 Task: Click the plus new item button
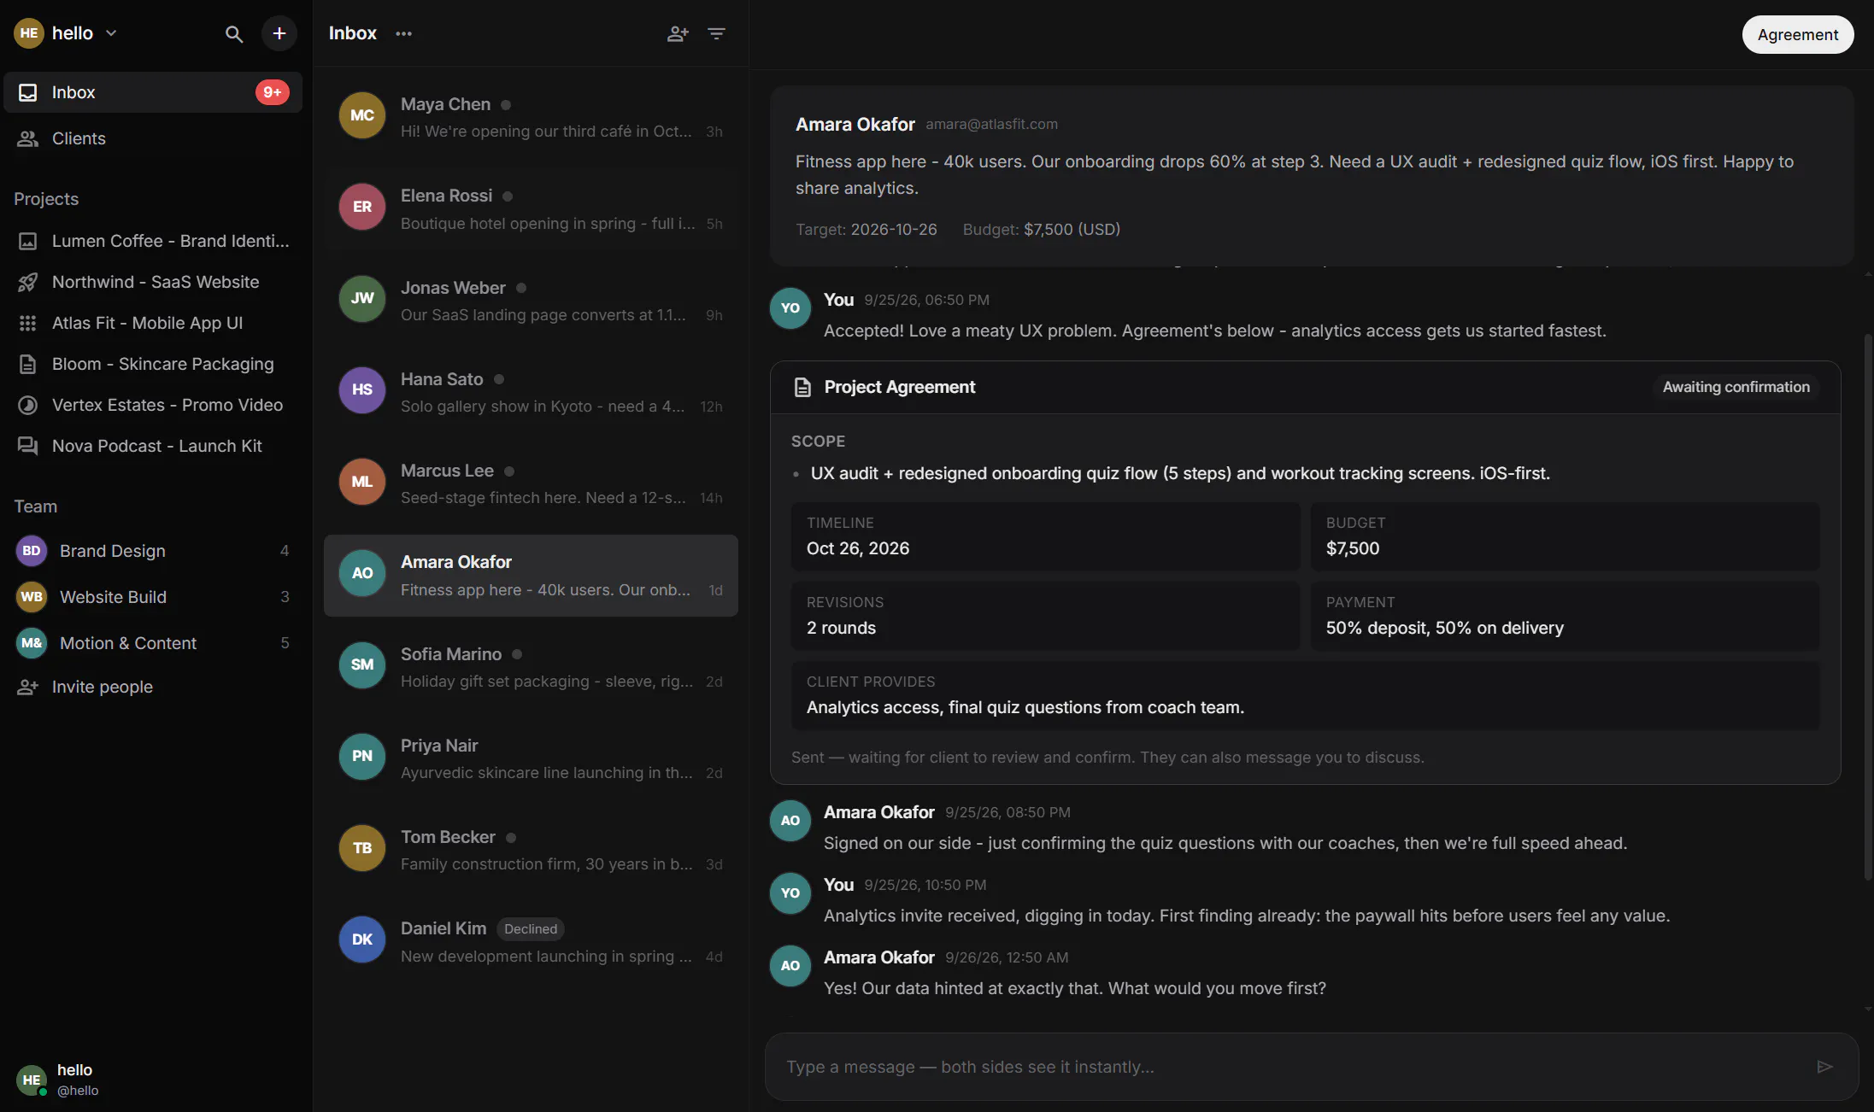(279, 33)
